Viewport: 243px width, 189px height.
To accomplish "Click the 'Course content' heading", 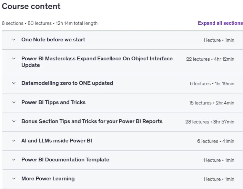I will pos(31,6).
